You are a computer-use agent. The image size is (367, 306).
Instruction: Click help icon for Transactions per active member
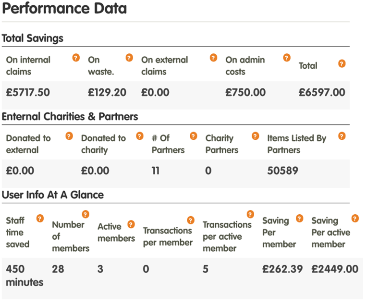(250, 214)
